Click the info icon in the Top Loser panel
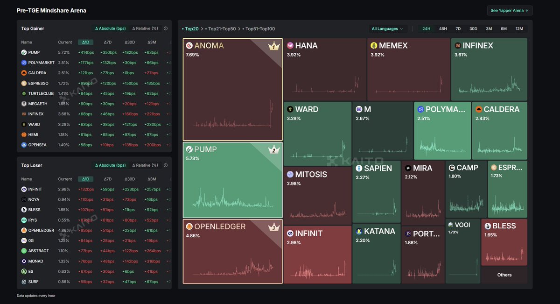 (x=166, y=165)
